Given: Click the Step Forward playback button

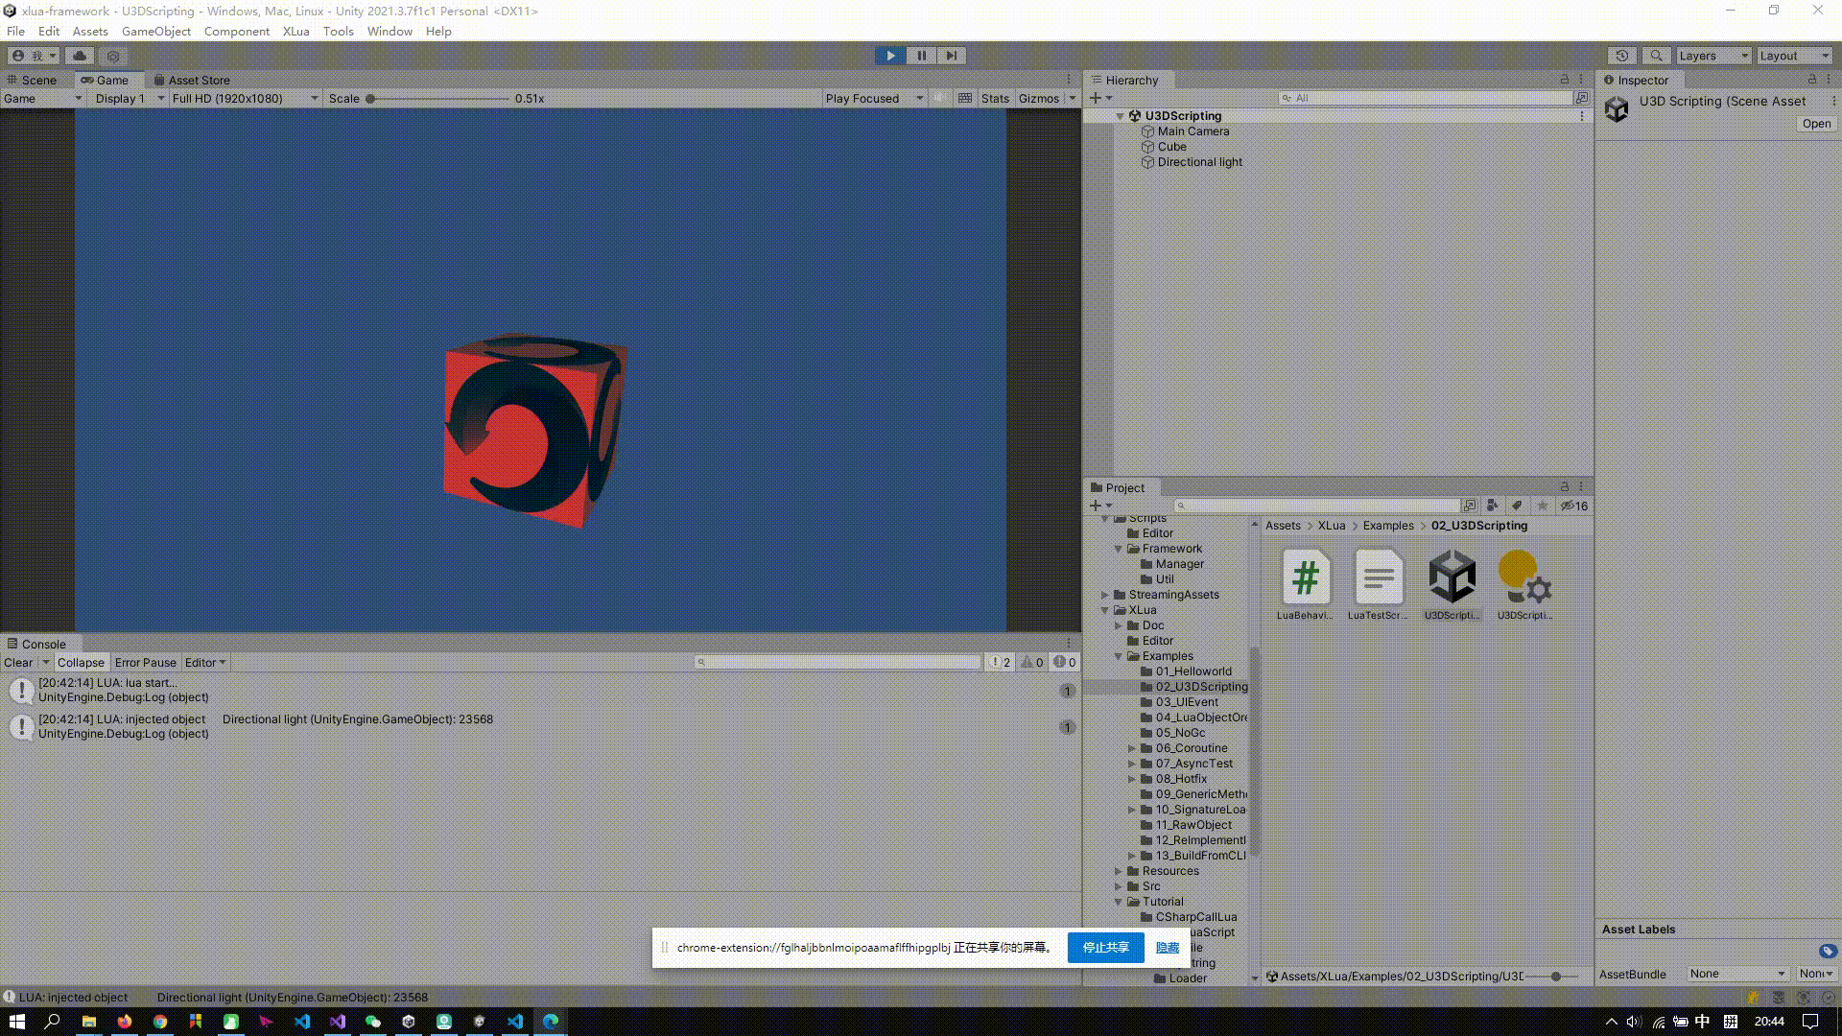Looking at the screenshot, I should point(950,55).
